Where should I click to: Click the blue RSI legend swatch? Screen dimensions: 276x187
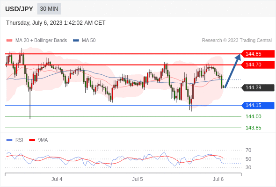point(9,140)
